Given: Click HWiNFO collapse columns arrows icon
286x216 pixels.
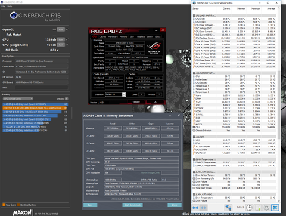Looking at the screenshot, I should point(203,208).
